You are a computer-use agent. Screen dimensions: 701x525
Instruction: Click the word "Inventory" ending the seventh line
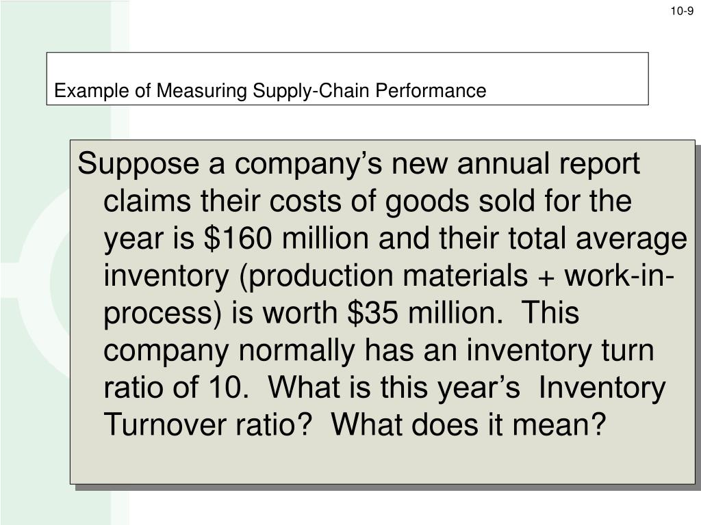point(602,388)
